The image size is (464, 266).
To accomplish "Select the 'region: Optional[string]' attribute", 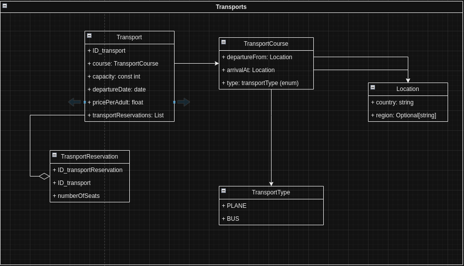I will (x=408, y=115).
